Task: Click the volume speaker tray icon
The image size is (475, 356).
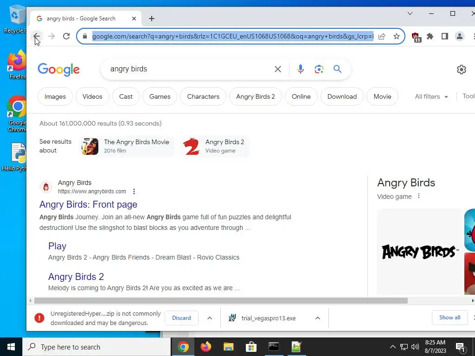Action: [415, 347]
